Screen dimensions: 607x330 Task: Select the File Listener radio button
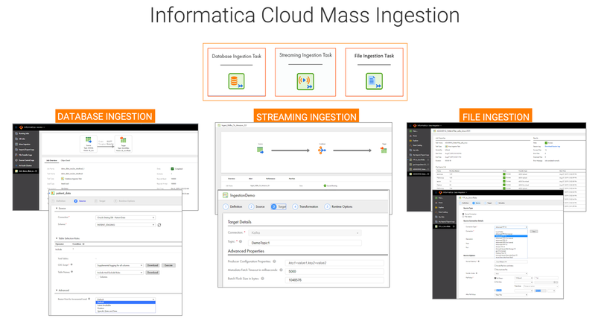coord(463,217)
